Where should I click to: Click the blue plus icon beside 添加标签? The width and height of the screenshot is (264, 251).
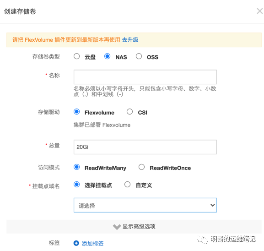coord(76,243)
